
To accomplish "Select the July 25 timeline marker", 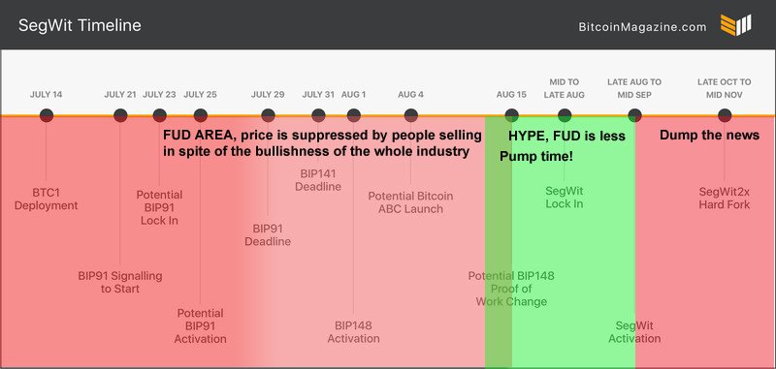I will (x=201, y=115).
